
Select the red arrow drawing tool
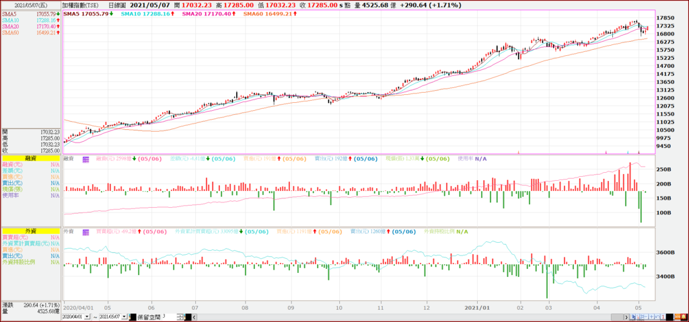pos(638,317)
